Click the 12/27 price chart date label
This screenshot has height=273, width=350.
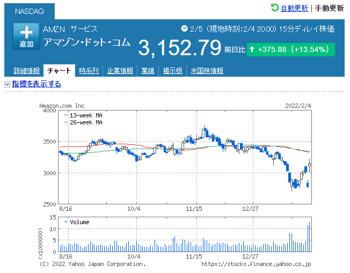(x=250, y=209)
